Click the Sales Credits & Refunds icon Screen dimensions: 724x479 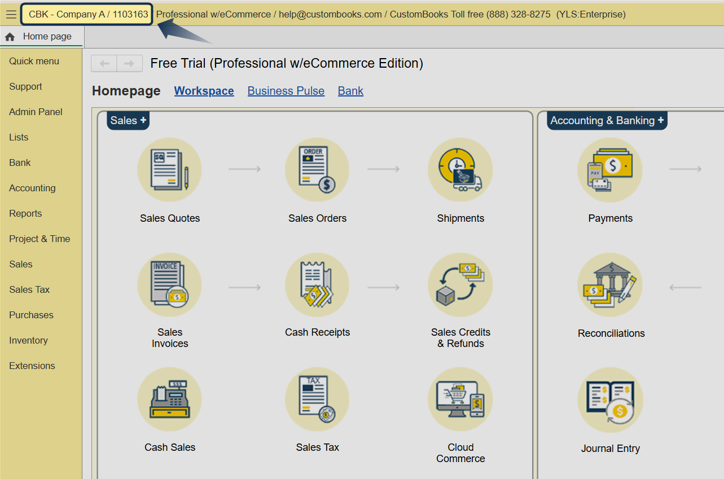click(x=460, y=285)
